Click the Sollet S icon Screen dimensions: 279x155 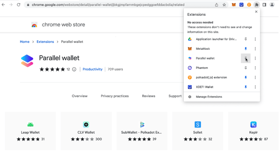click(198, 124)
